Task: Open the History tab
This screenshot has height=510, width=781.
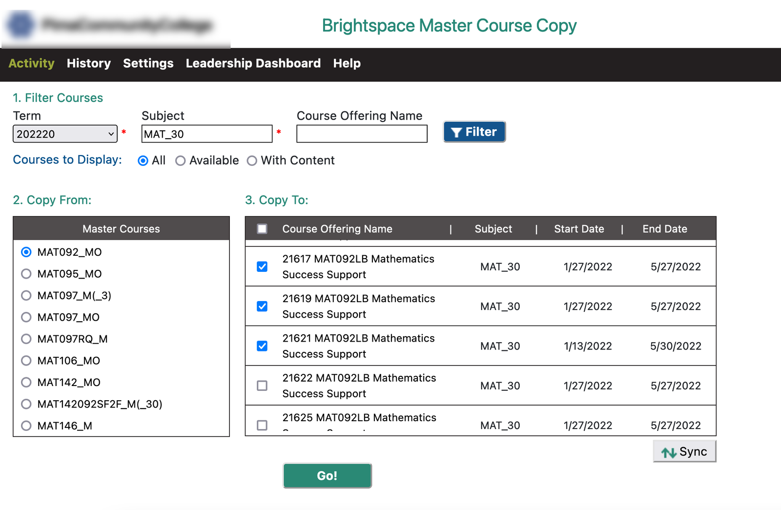Action: point(89,63)
